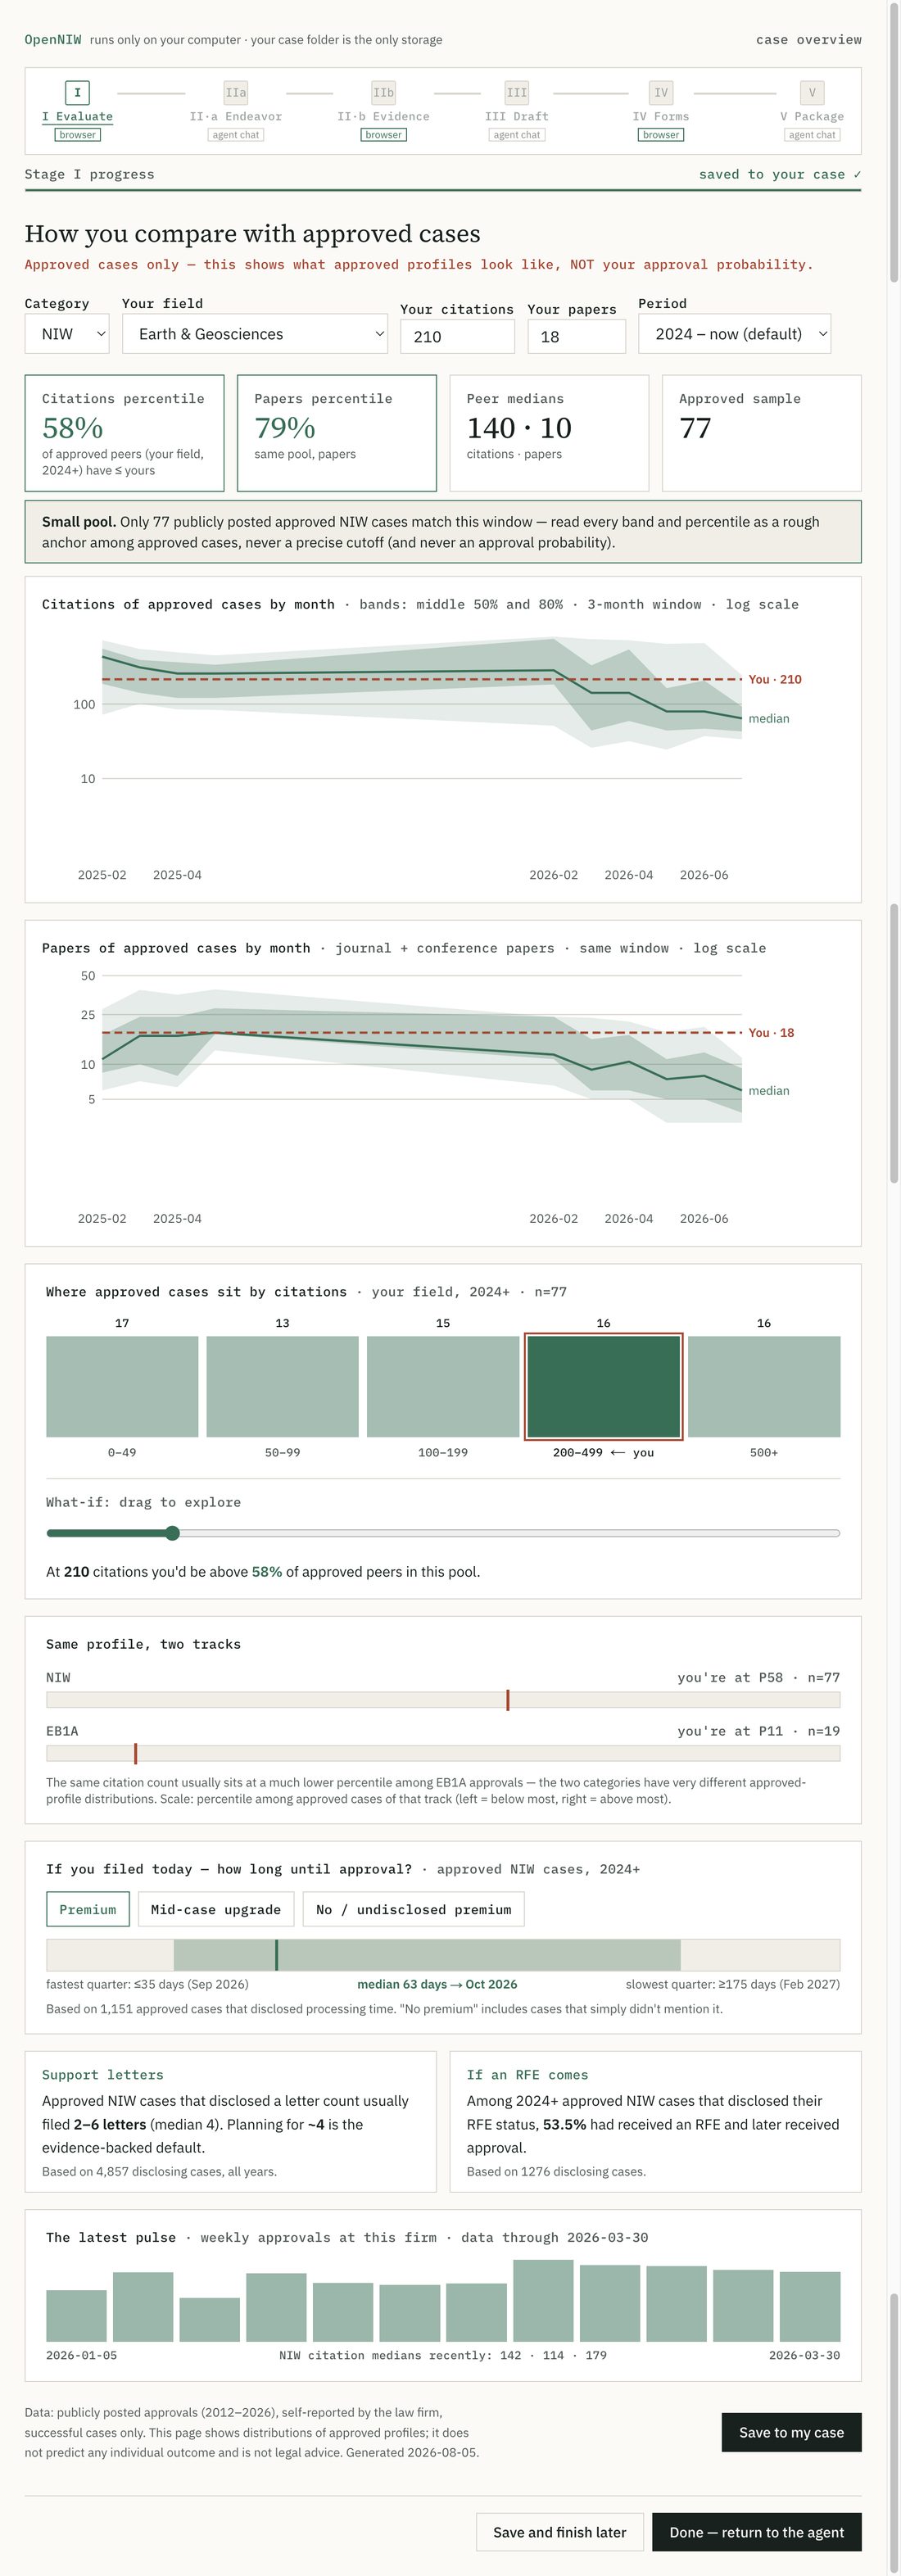
Task: Click the 50–99 citations histogram bar
Action: (x=283, y=1387)
